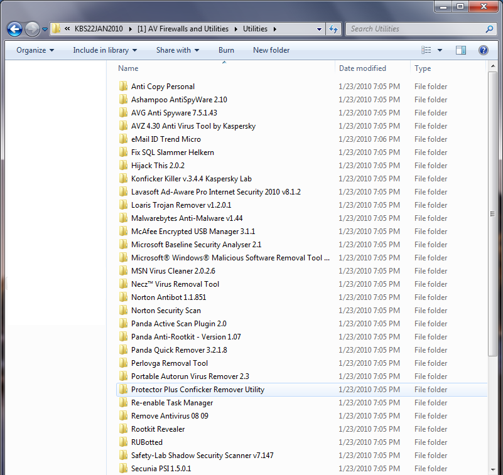Click the RUBotted folder name

pyautogui.click(x=146, y=442)
